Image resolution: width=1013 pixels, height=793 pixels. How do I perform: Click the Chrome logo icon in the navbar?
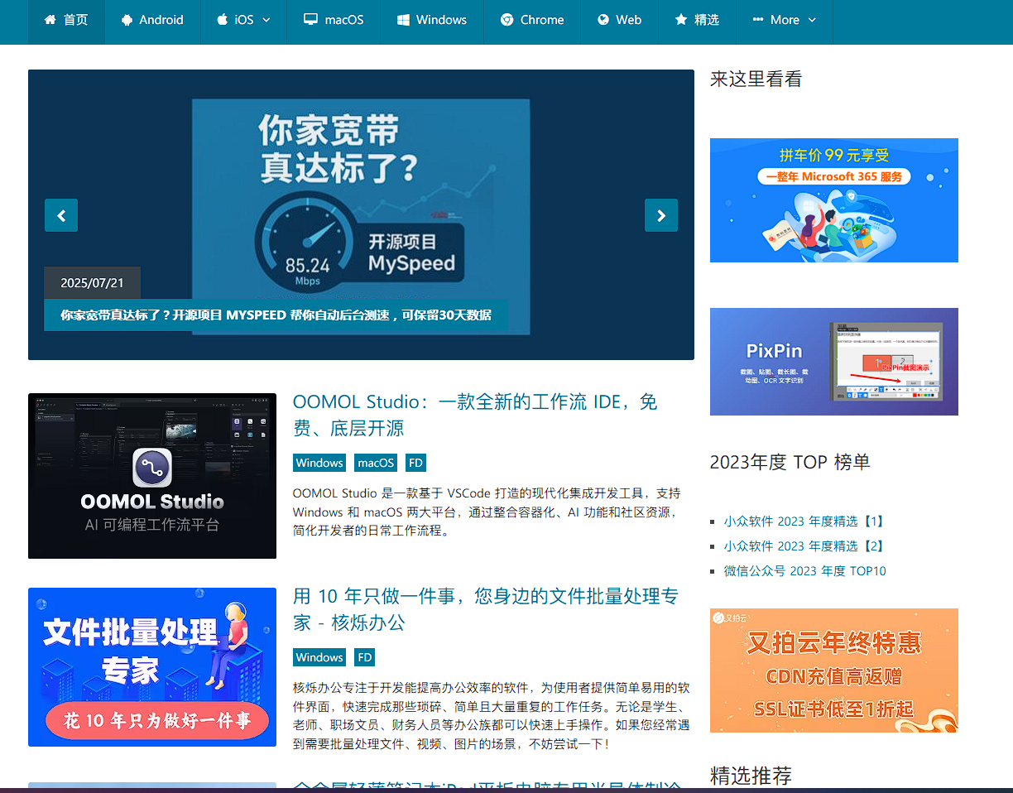point(506,19)
